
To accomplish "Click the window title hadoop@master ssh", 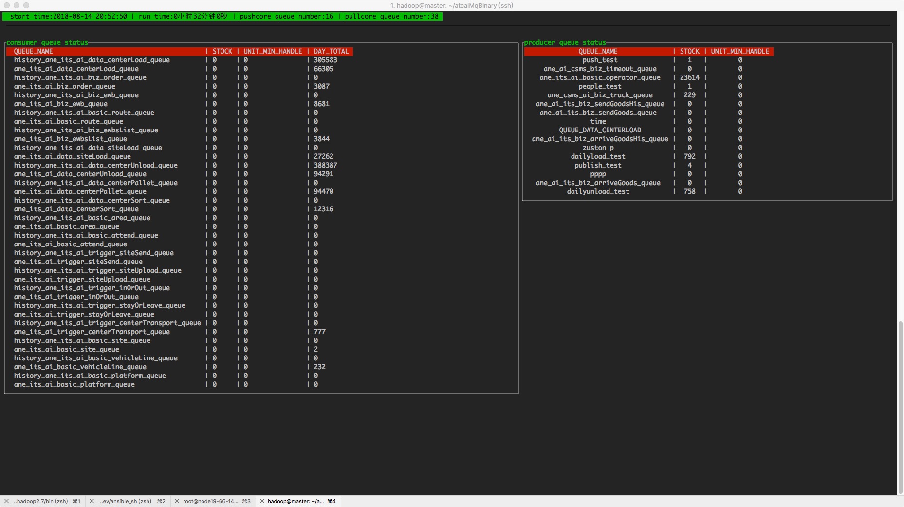I will [x=452, y=5].
